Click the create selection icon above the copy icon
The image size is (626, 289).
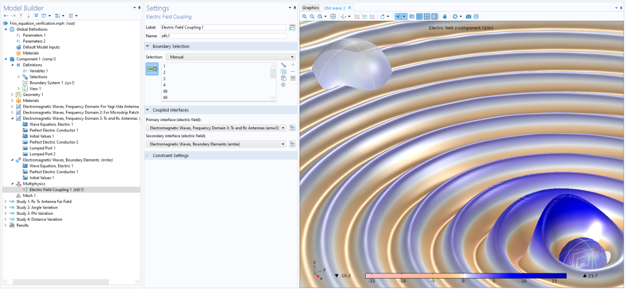283,65
